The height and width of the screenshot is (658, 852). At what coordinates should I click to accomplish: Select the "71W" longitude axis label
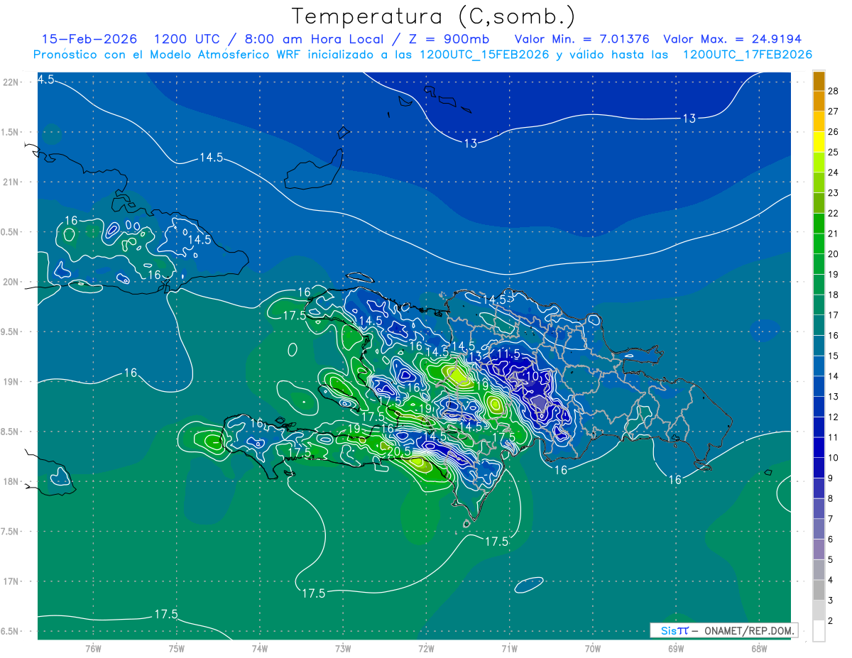tap(509, 648)
